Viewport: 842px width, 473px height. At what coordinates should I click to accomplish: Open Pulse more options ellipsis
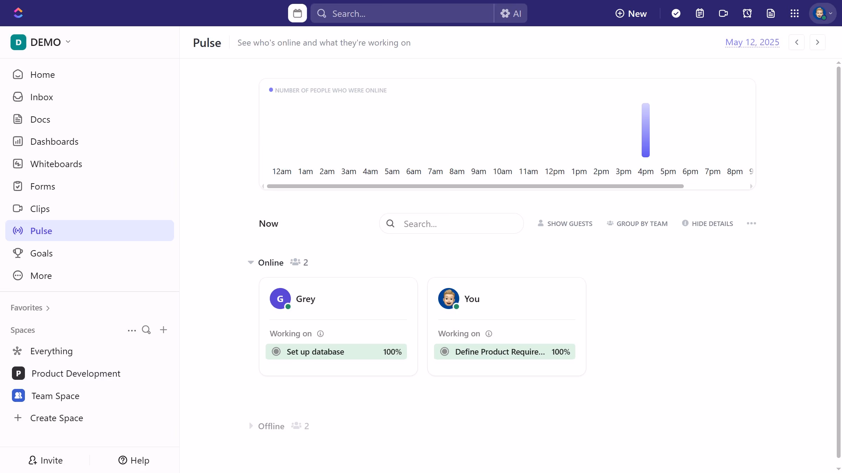[x=751, y=224]
